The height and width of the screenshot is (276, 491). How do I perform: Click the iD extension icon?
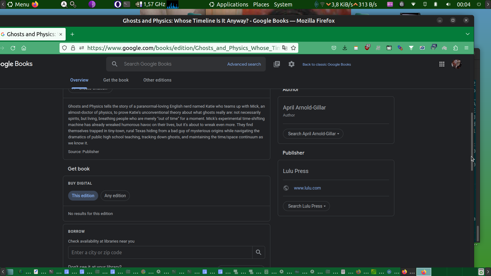[422, 48]
